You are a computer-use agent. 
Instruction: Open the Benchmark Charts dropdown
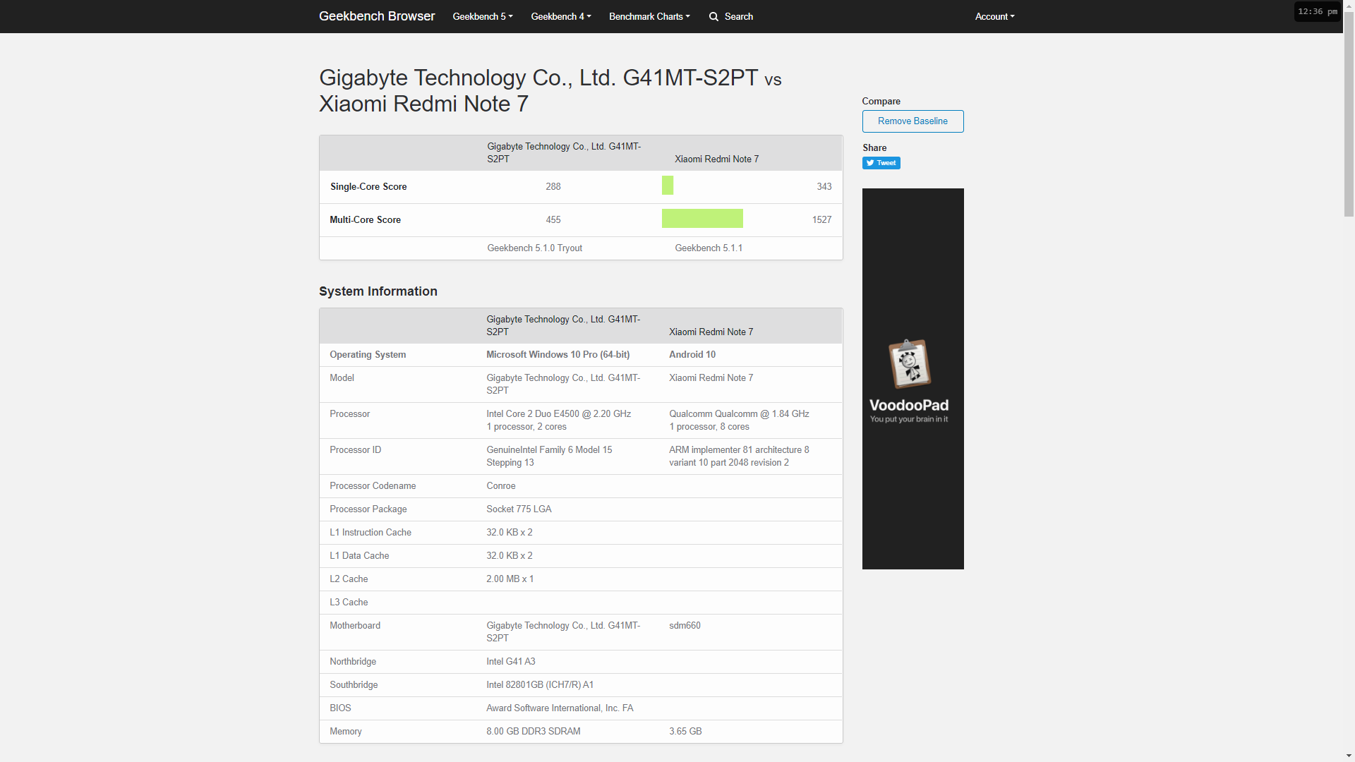649,16
